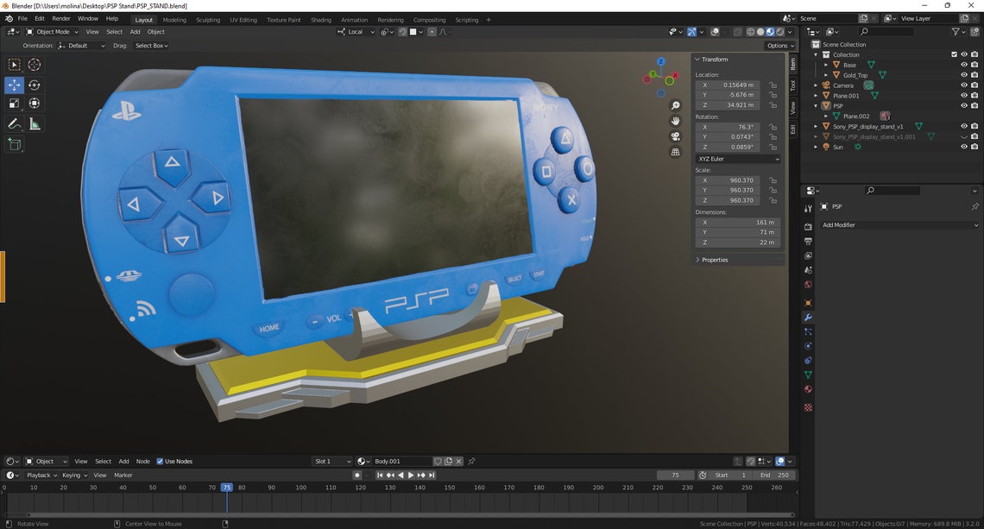984x529 pixels.
Task: Switch to the Shading workspace tab
Action: (x=320, y=19)
